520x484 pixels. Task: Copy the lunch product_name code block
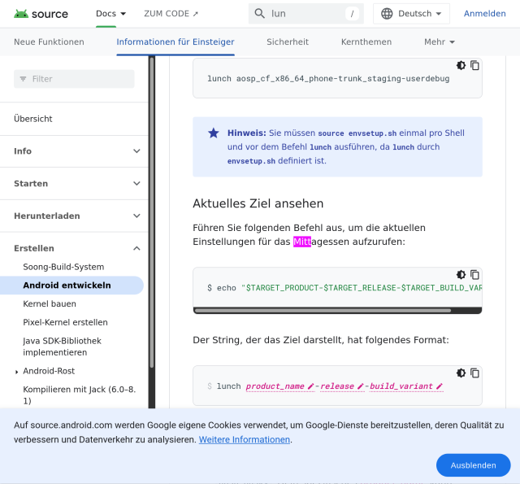pyautogui.click(x=475, y=373)
